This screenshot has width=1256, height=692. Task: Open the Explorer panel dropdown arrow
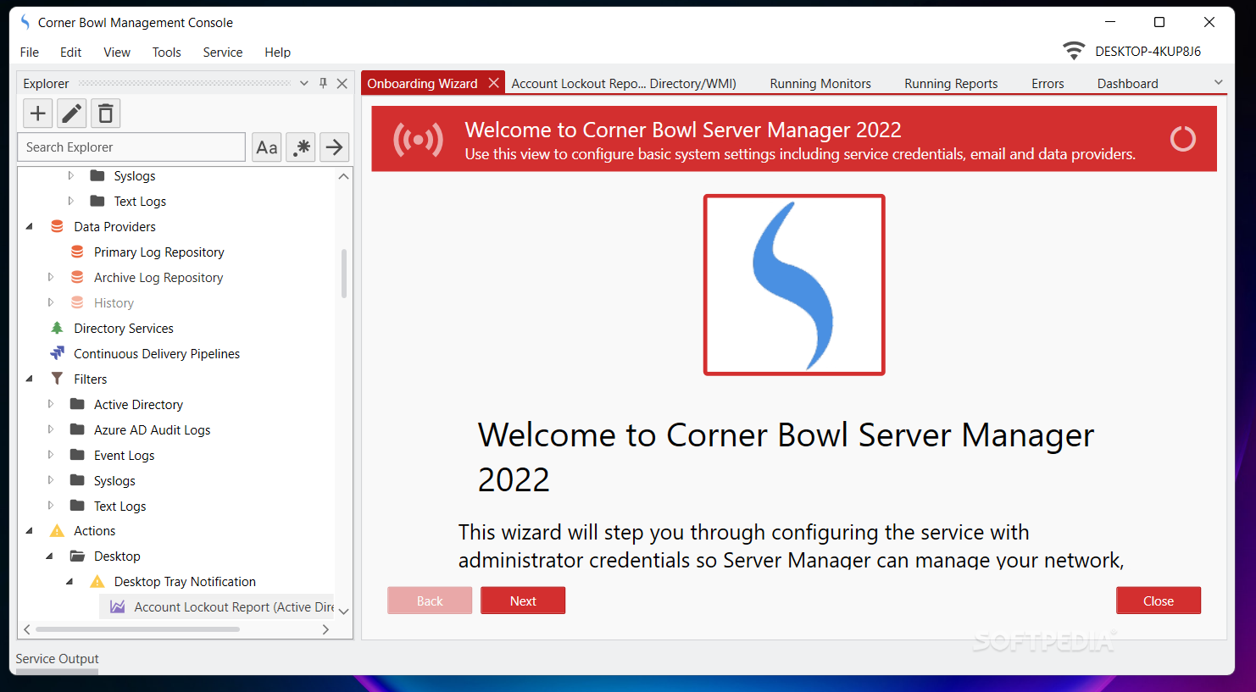[x=304, y=83]
